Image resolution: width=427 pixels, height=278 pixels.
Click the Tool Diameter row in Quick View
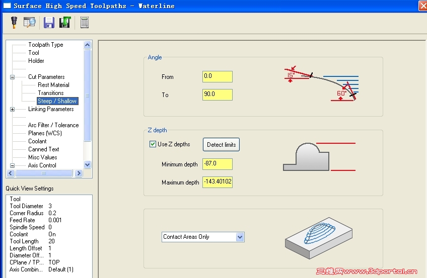click(31, 206)
